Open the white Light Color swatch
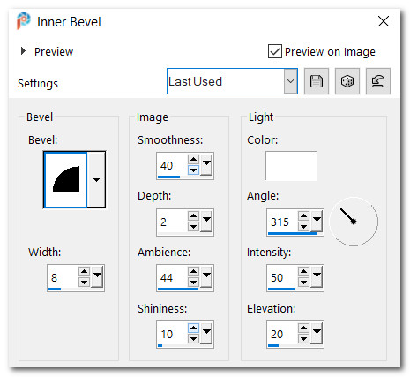The image size is (410, 377). (291, 166)
